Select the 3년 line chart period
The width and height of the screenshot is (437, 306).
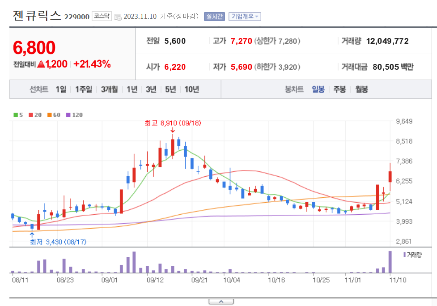pos(151,89)
